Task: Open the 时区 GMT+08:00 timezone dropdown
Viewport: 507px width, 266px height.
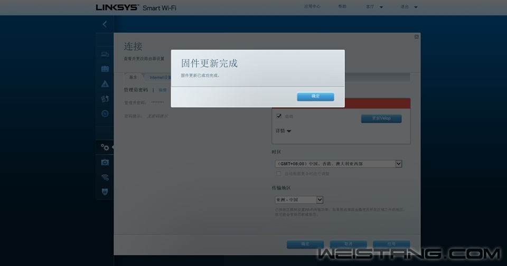Action: point(339,164)
